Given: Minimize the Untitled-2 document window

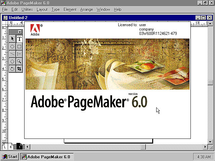Looking at the screenshot, I should [198, 18].
